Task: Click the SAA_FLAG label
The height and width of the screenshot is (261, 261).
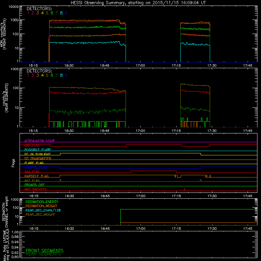Action: tap(32, 172)
